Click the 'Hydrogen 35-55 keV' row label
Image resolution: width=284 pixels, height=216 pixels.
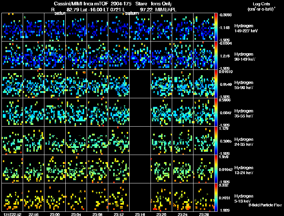pos(244,113)
